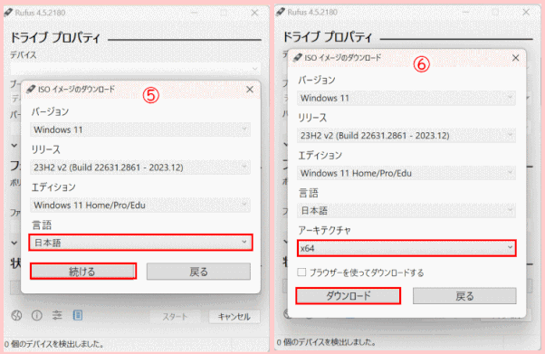Open 言語 日本語 dropdown in right dialog
Viewport: 545px width, 354px height.
pos(406,210)
